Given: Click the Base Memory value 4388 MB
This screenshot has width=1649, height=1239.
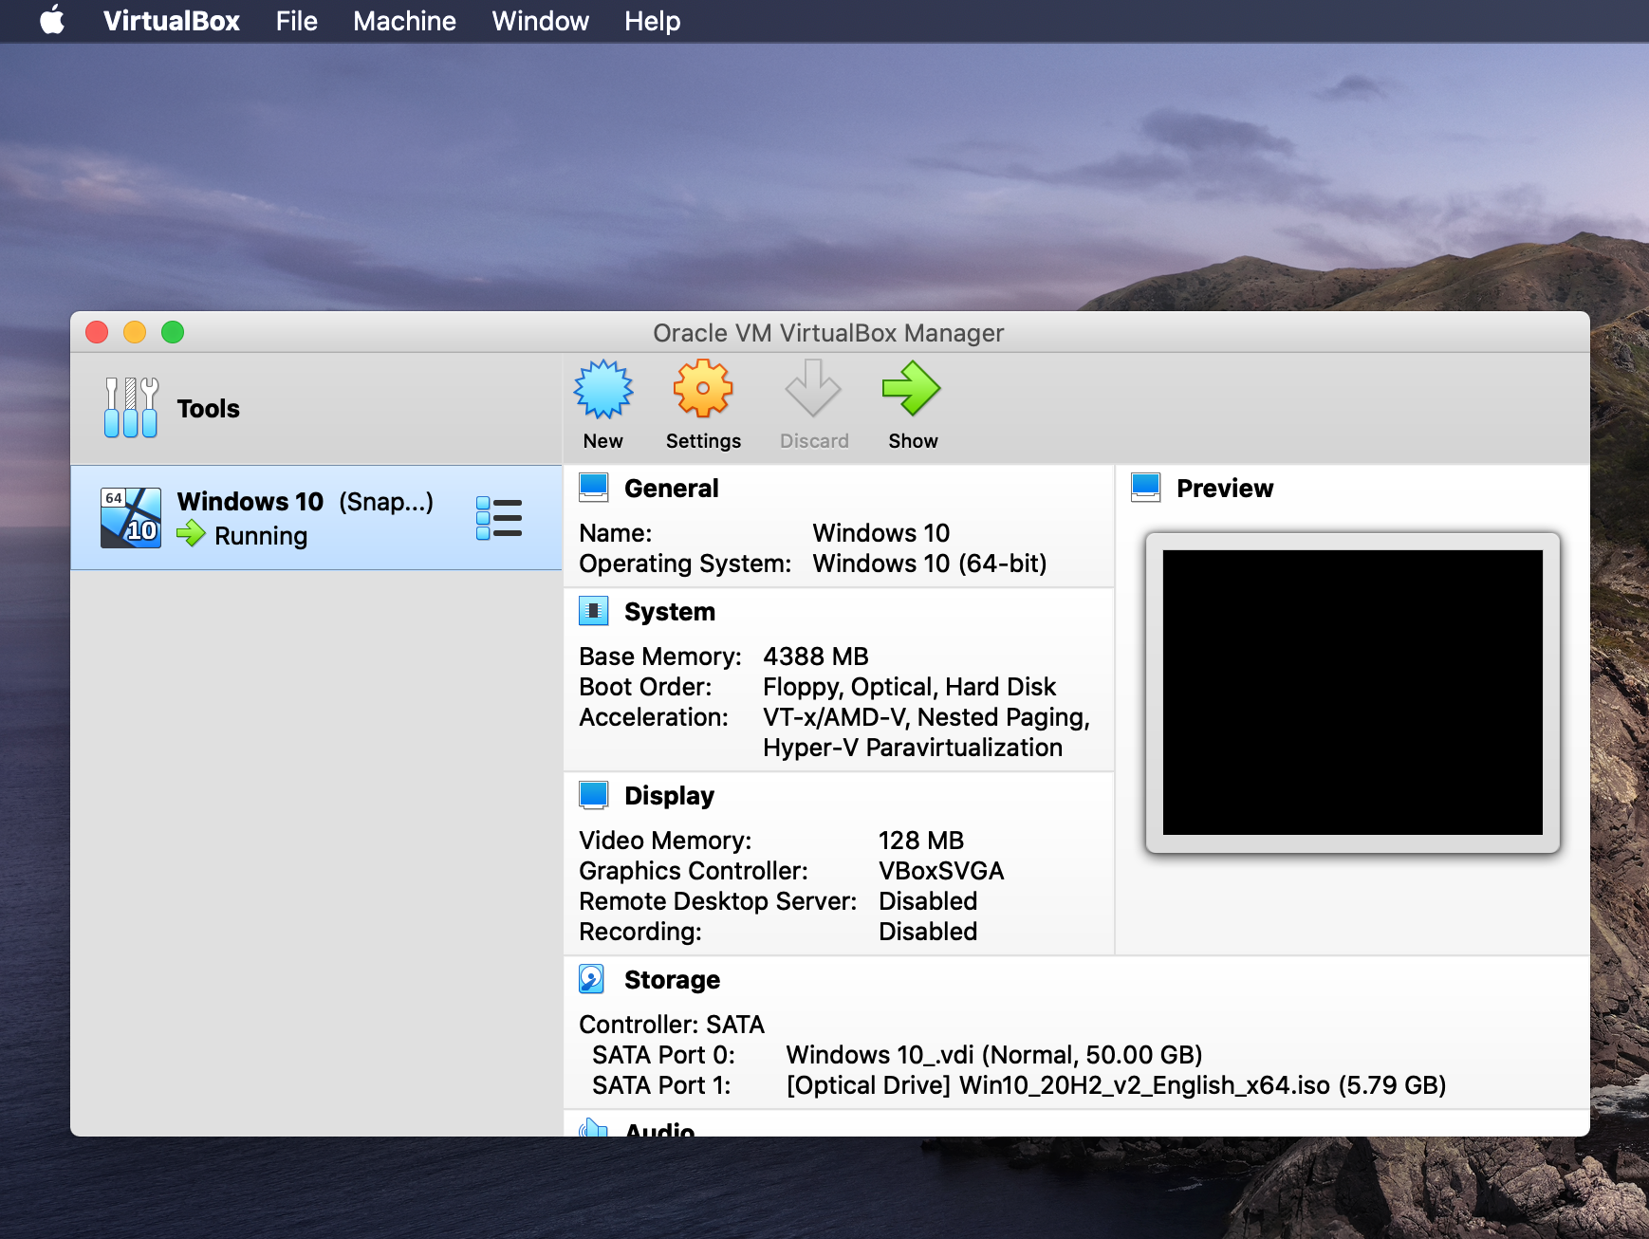Looking at the screenshot, I should 816,656.
